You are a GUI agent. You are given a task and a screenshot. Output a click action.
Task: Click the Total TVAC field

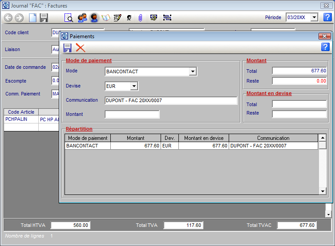[296, 225]
